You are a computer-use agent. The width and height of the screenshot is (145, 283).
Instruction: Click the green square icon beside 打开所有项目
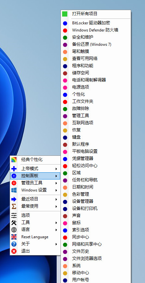click(x=65, y=14)
